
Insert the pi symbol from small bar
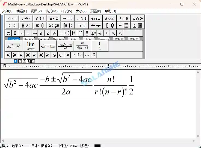8,33
